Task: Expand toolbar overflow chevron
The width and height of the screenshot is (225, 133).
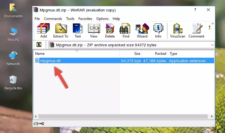Action: 212,23
